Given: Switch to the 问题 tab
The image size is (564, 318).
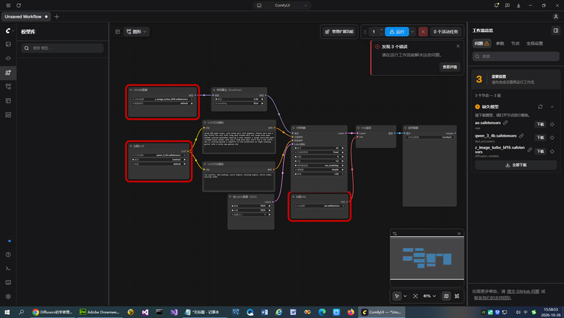Looking at the screenshot, I should click(x=482, y=43).
